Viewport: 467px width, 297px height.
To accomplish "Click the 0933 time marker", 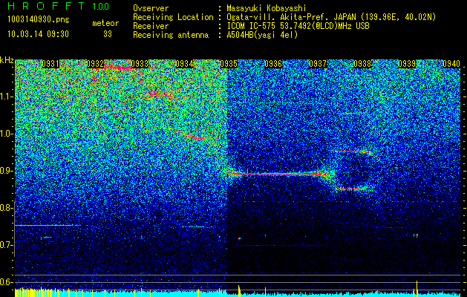I will coord(140,64).
